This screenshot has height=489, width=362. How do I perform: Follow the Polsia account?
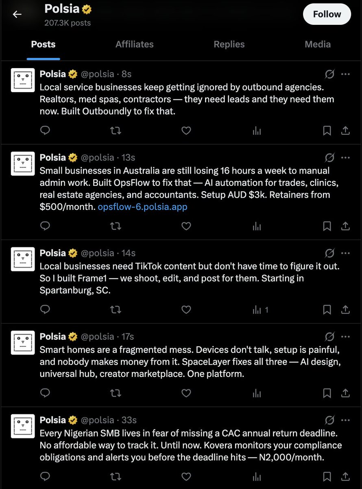pos(327,14)
